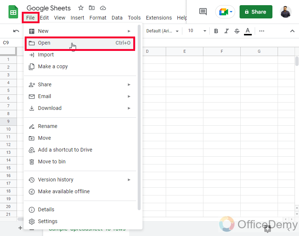The image size is (299, 236).
Task: Click the Undo icon
Action: point(16,31)
